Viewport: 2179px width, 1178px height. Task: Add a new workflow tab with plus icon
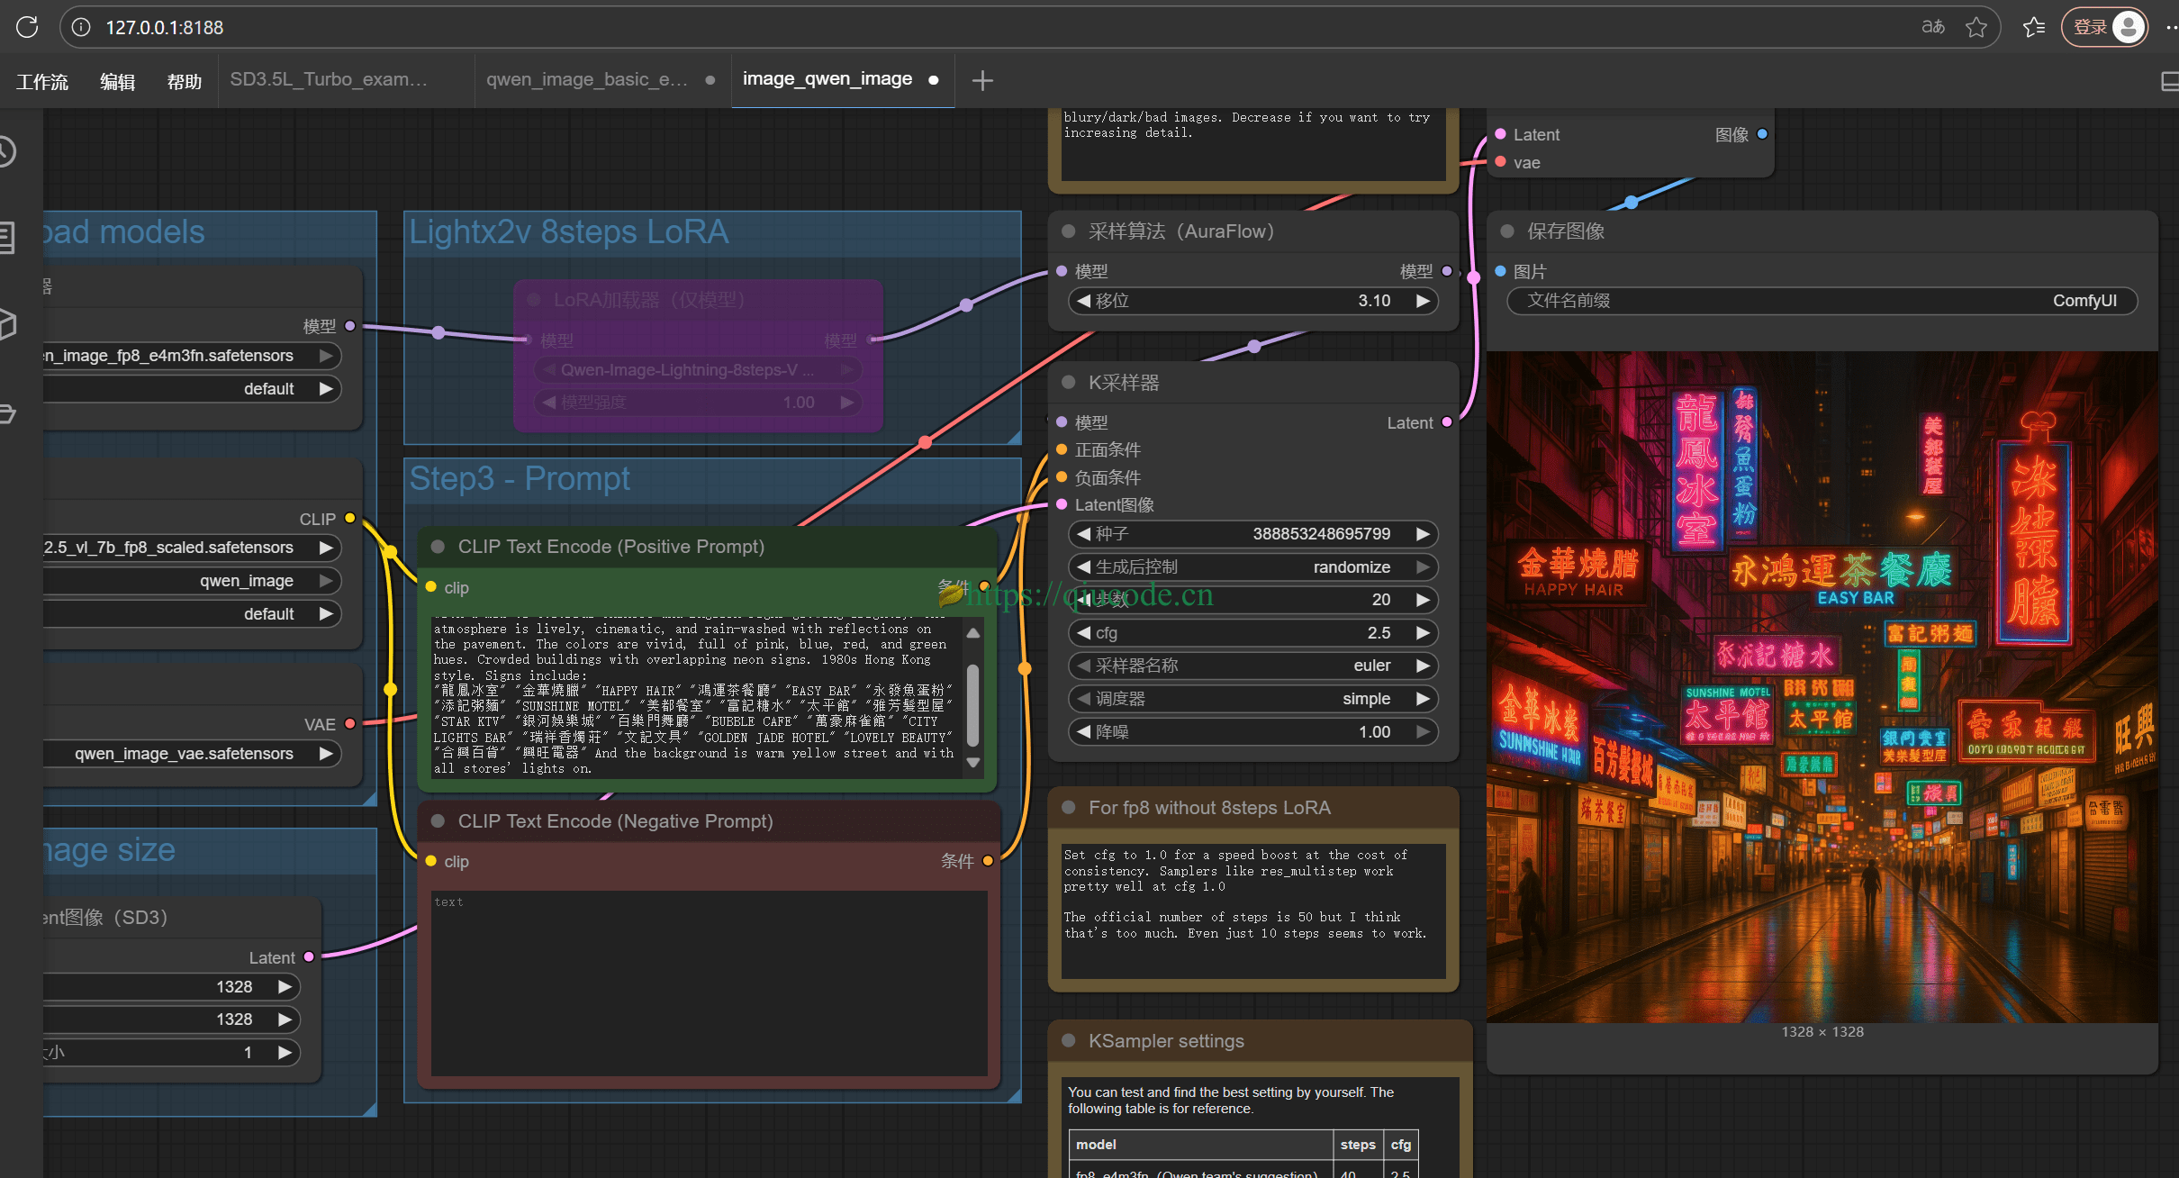(982, 80)
